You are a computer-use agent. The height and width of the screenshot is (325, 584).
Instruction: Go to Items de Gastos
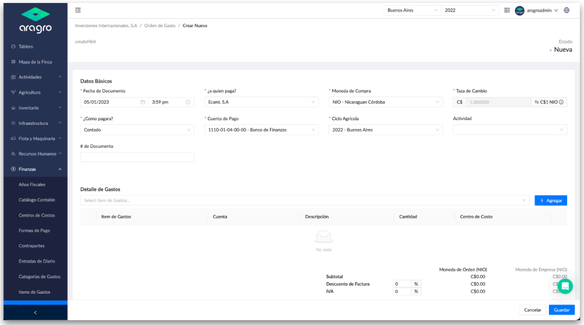click(34, 292)
